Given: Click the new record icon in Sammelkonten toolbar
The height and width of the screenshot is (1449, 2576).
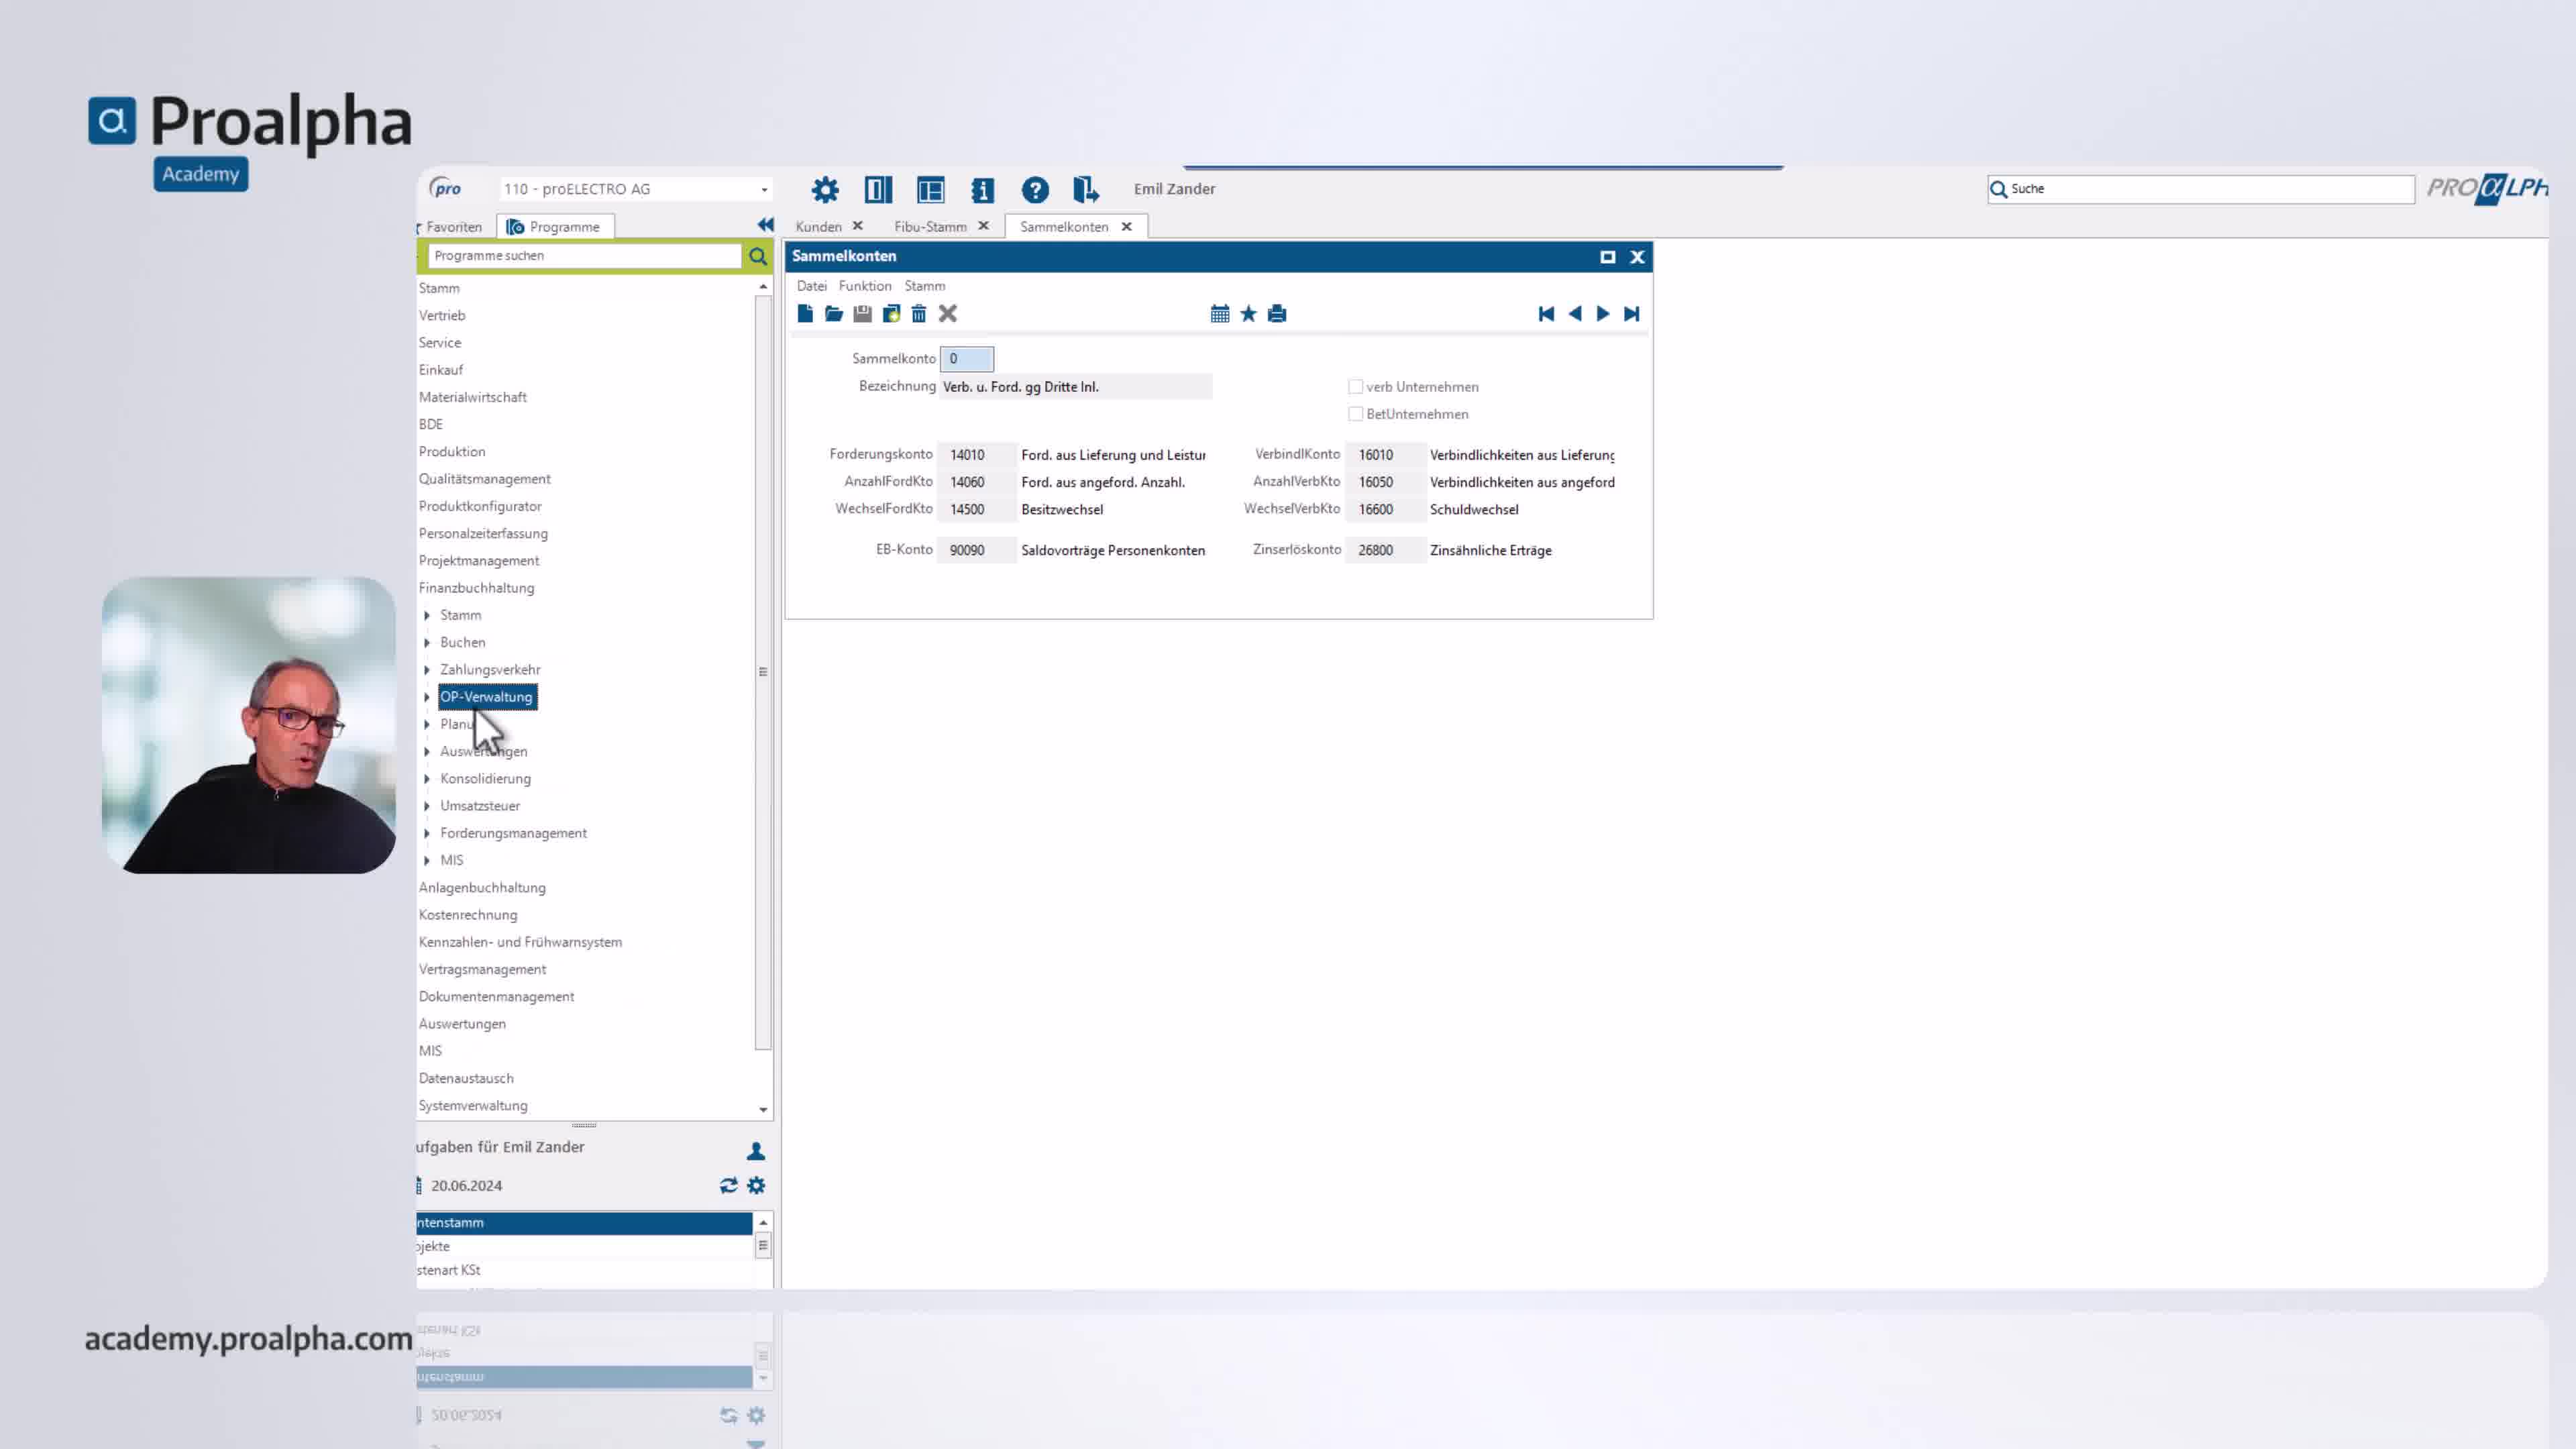Looking at the screenshot, I should (x=805, y=314).
